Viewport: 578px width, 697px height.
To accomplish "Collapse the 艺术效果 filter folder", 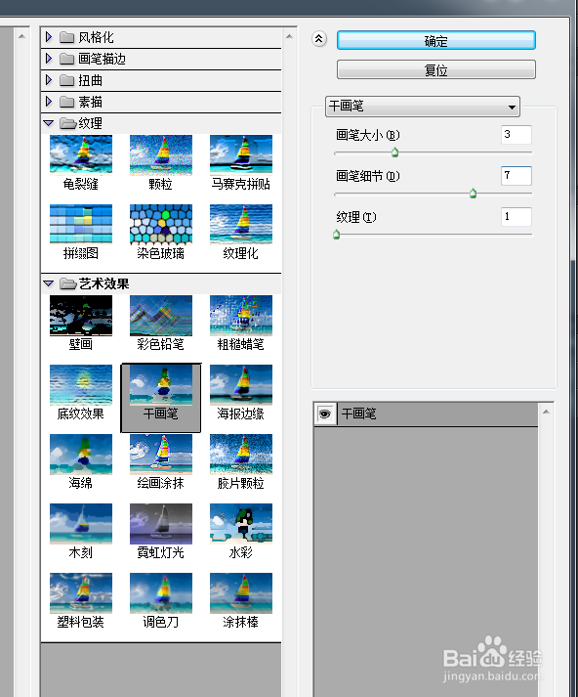I will click(x=49, y=283).
